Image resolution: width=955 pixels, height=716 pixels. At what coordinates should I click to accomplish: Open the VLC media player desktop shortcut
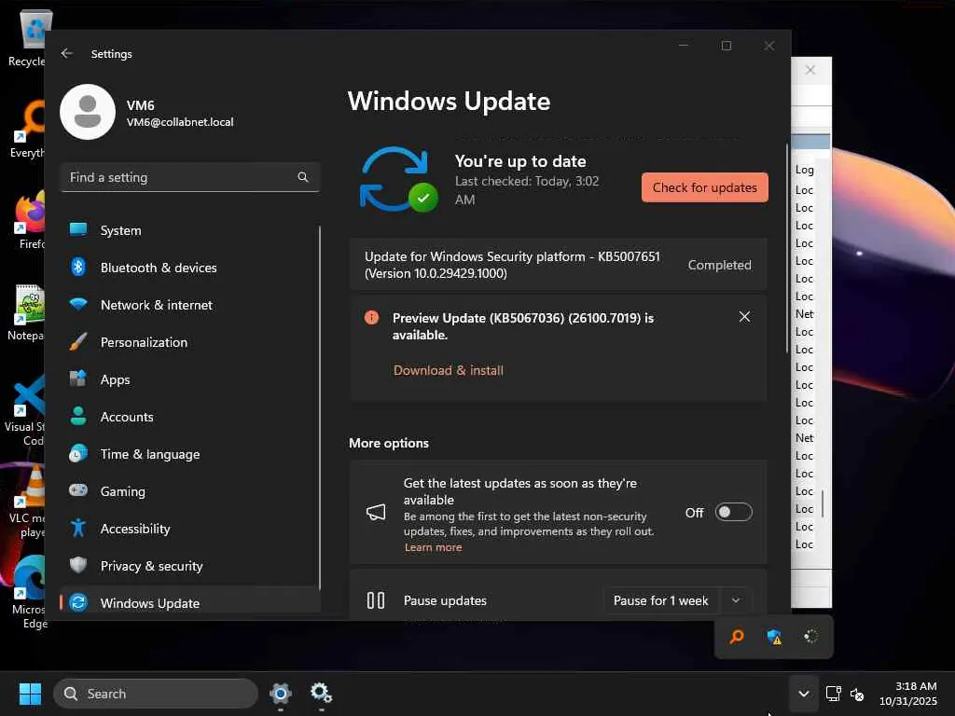point(27,502)
